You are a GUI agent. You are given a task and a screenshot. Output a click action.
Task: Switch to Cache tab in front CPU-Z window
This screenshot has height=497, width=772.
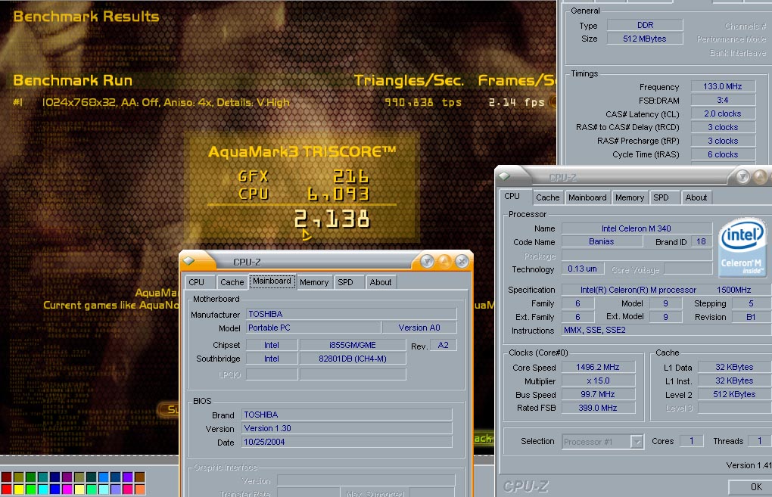coord(232,282)
